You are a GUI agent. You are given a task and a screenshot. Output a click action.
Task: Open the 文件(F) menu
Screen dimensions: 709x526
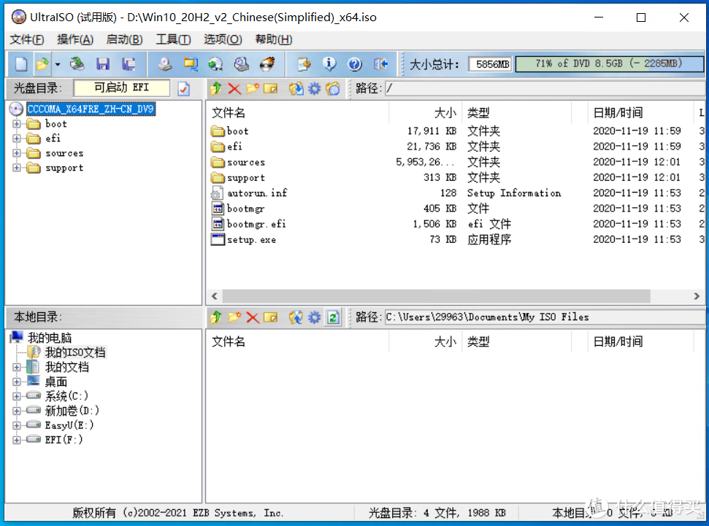(27, 39)
